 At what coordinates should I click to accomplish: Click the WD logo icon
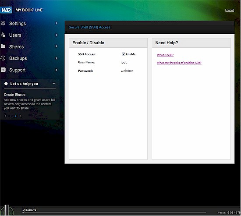click(6, 10)
